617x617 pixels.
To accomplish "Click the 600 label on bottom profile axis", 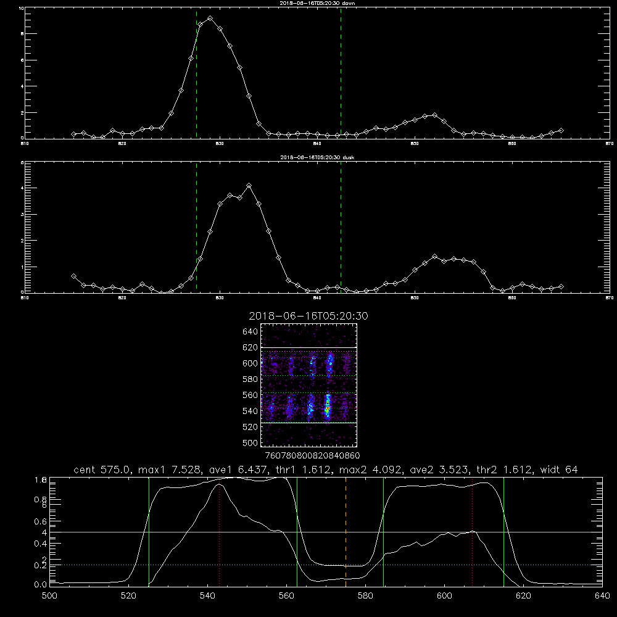I will tap(444, 596).
